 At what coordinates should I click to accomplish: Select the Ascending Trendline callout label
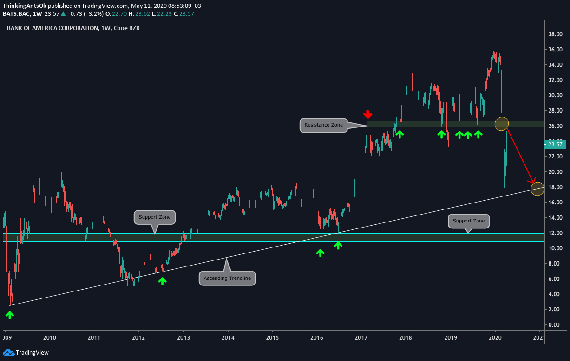(x=228, y=278)
